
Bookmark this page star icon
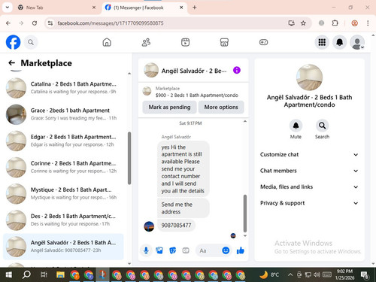coord(303,23)
